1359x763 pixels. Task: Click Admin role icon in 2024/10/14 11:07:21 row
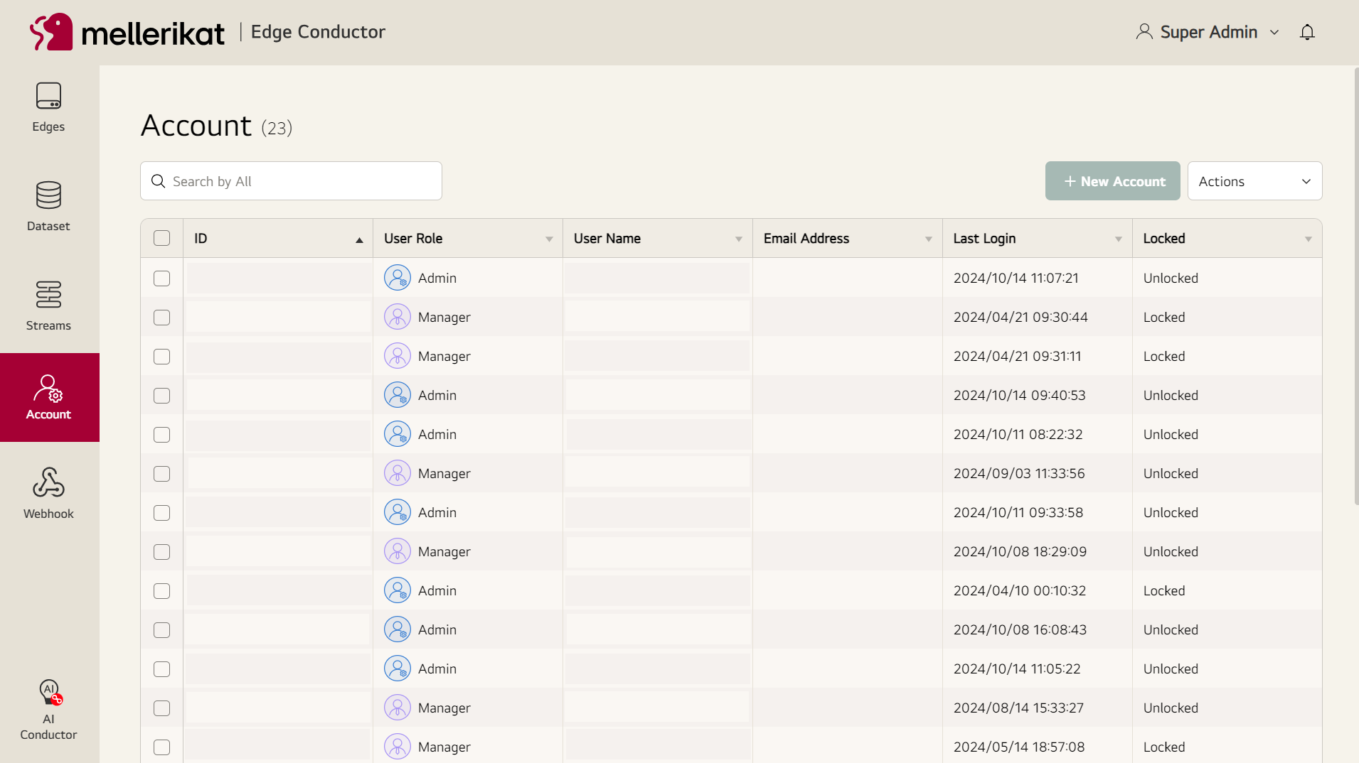tap(398, 278)
